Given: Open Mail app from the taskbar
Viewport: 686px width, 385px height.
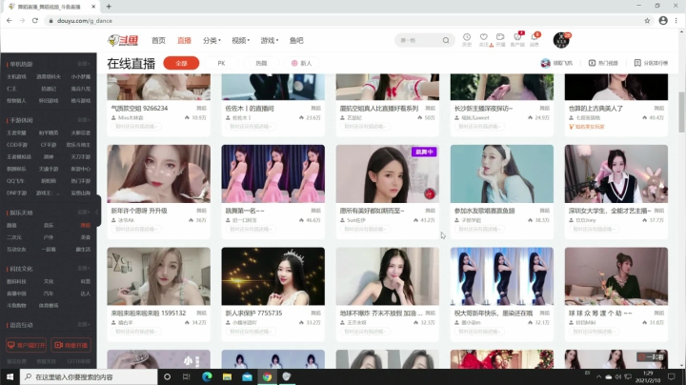Looking at the screenshot, I should pos(247,376).
